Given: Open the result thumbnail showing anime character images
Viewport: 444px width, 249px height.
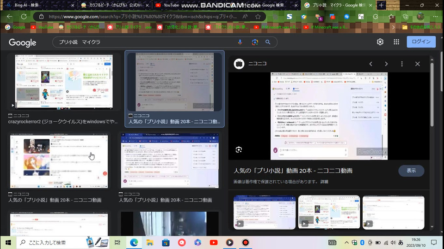Looking at the screenshot, I should coord(59,161).
